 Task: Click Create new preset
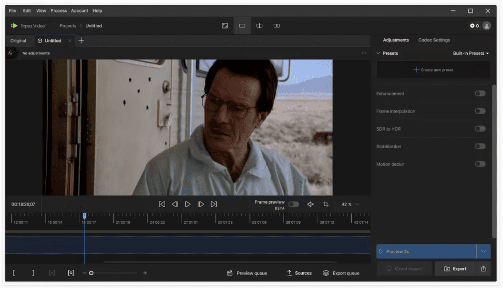click(433, 70)
